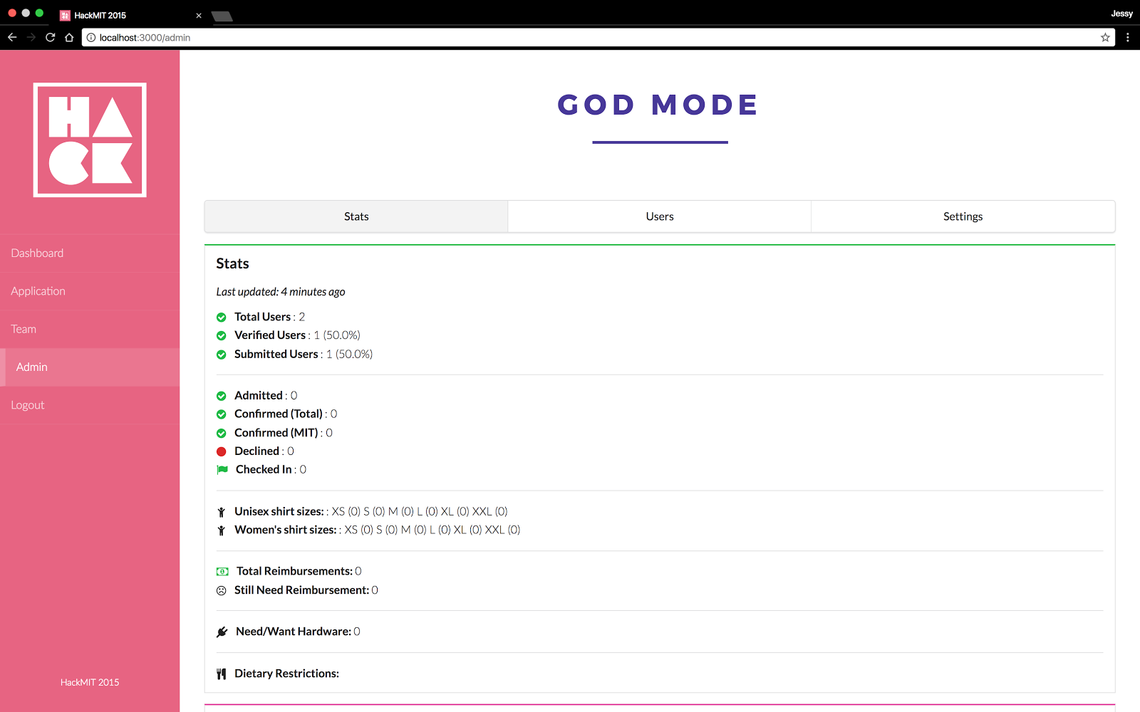1140x712 pixels.
Task: Click the person icon beside Unisex shirt sizes
Action: click(x=221, y=511)
